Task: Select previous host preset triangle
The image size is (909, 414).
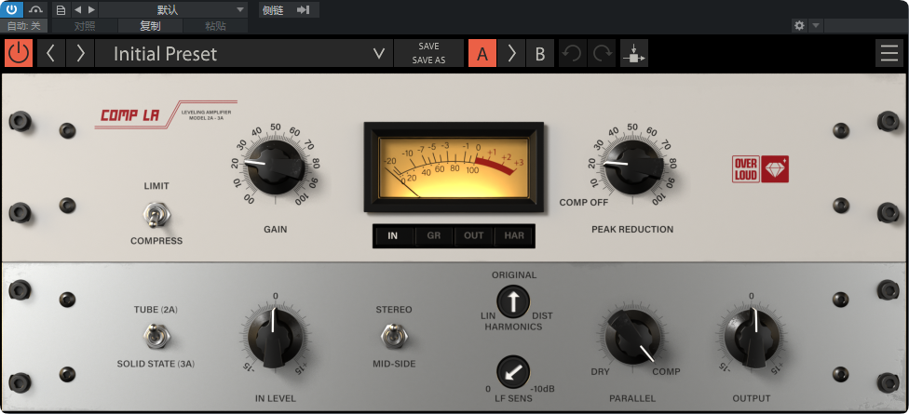Action: tap(77, 9)
